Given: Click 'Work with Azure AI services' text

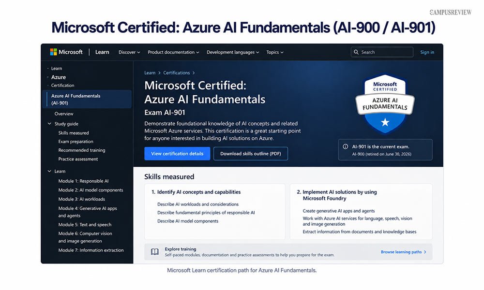Looking at the screenshot, I should point(358,221).
